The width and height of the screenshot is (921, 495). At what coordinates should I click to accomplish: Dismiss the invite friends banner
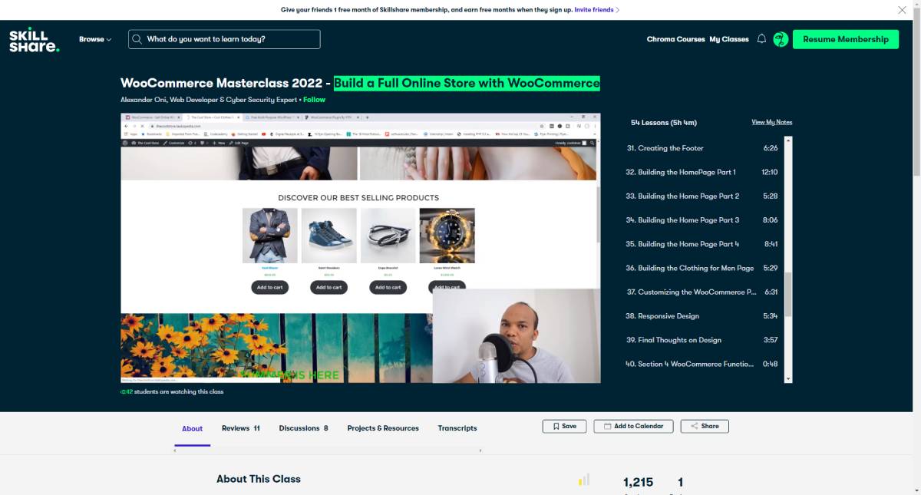click(902, 10)
